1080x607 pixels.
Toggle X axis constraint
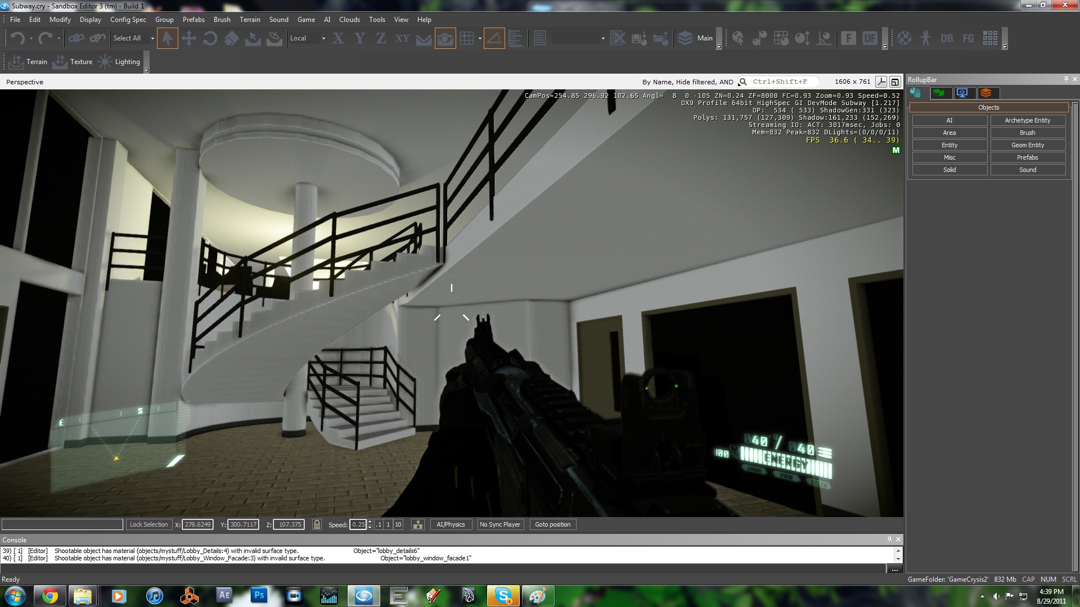(338, 38)
